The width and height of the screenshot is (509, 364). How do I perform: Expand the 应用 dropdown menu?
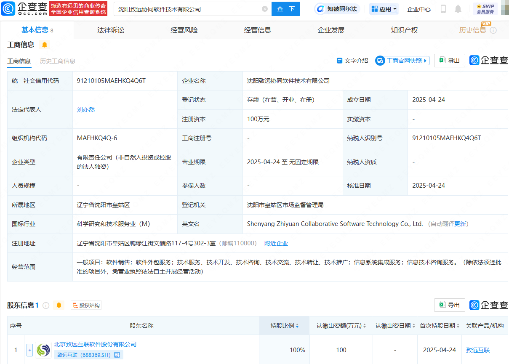[384, 9]
